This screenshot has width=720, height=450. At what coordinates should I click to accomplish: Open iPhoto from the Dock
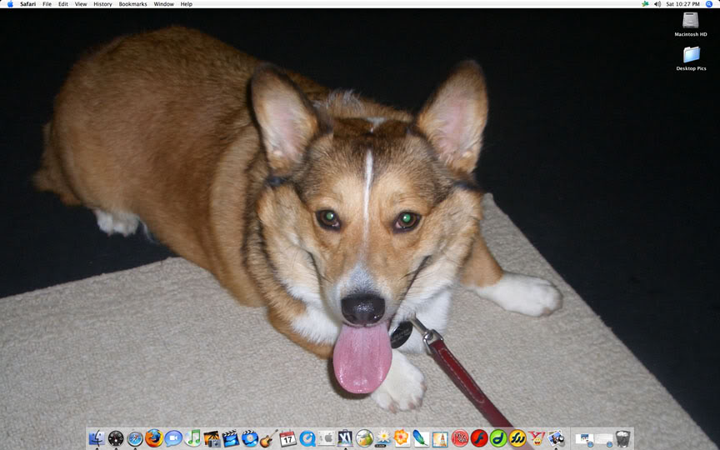point(212,438)
